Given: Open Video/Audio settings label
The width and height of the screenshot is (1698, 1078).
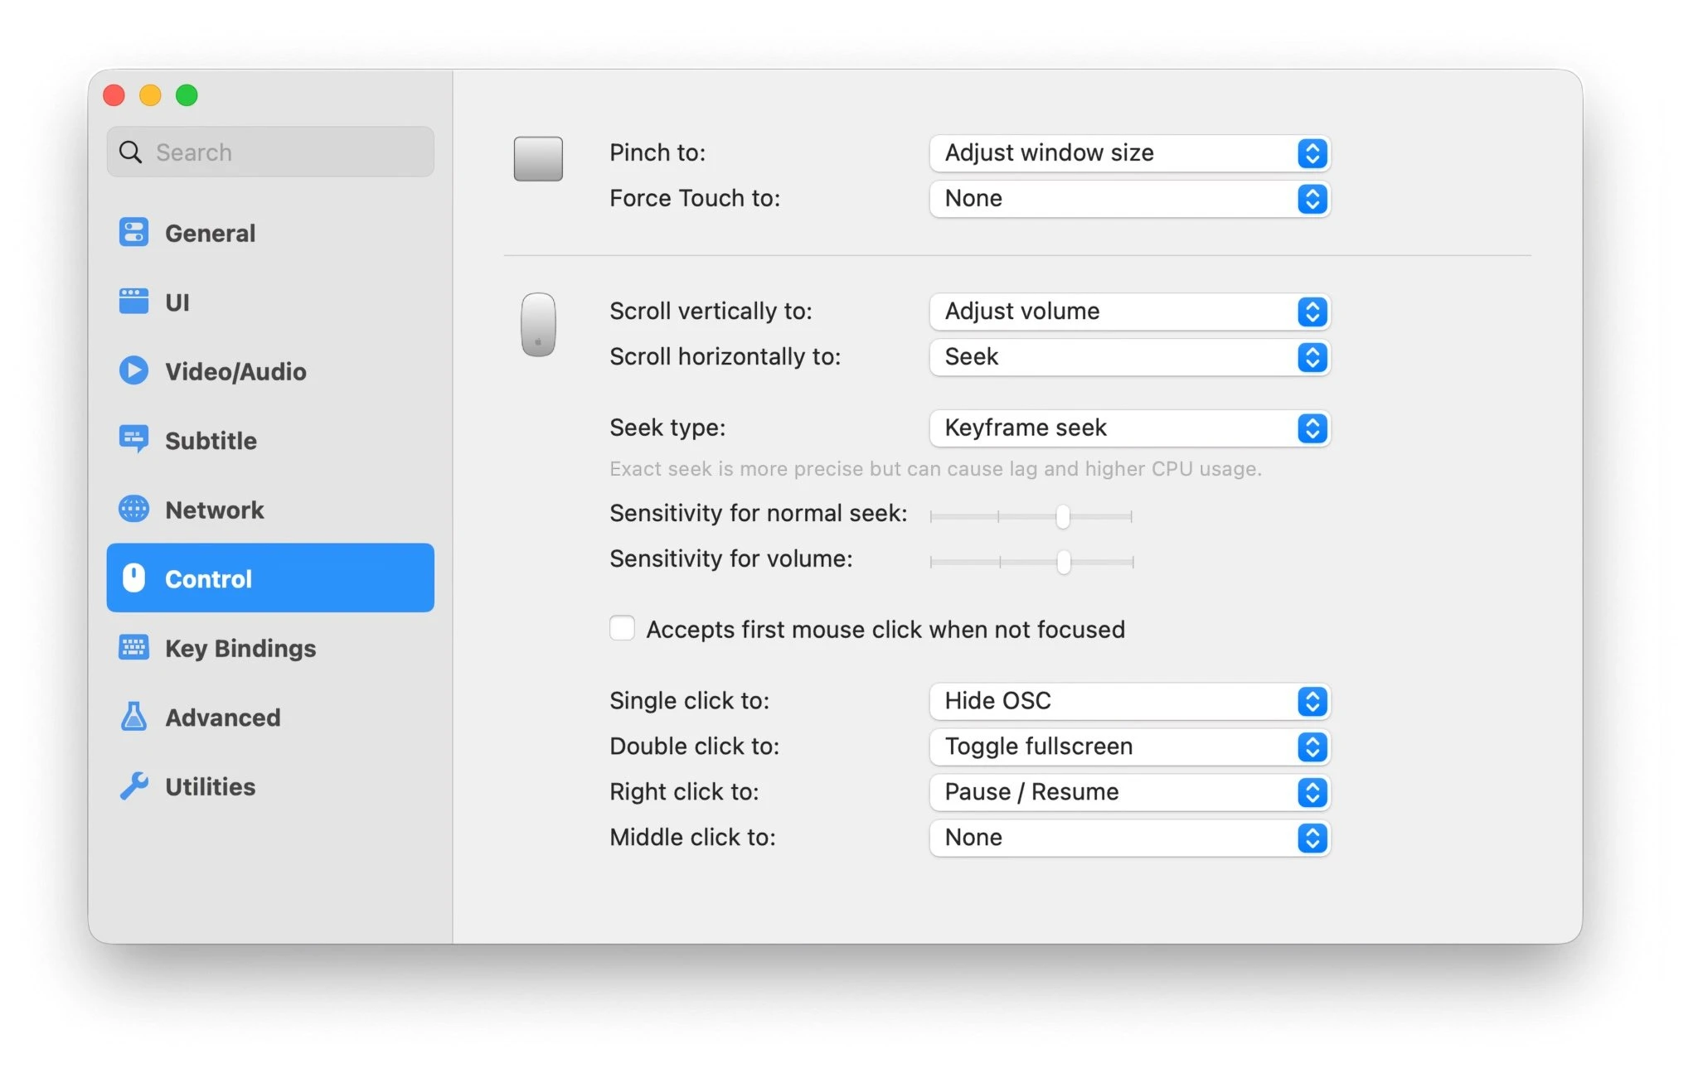Looking at the screenshot, I should (x=235, y=372).
